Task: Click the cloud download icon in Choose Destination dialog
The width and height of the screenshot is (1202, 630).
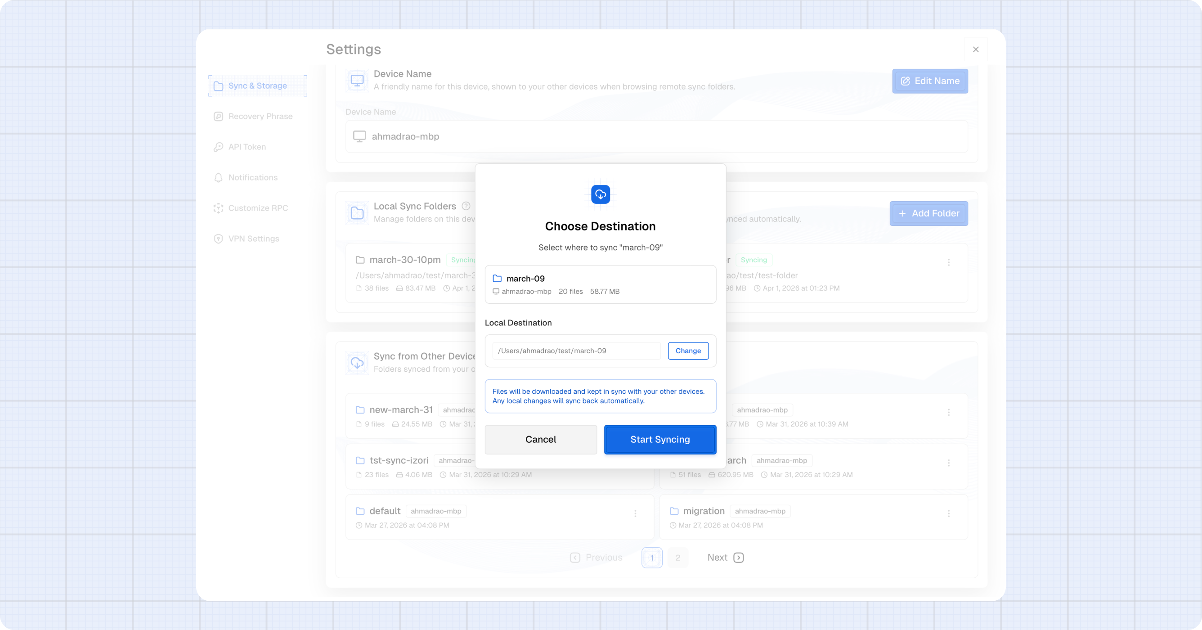Action: pyautogui.click(x=600, y=194)
